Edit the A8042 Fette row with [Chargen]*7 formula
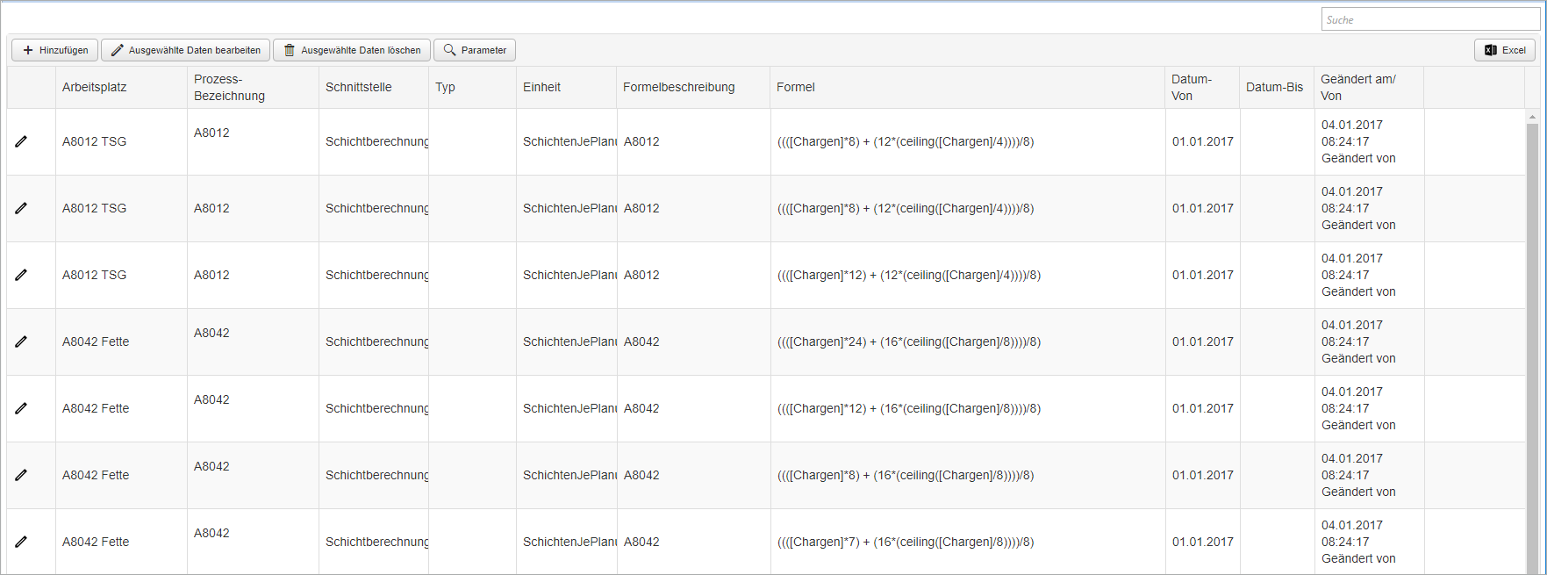 pyautogui.click(x=21, y=542)
